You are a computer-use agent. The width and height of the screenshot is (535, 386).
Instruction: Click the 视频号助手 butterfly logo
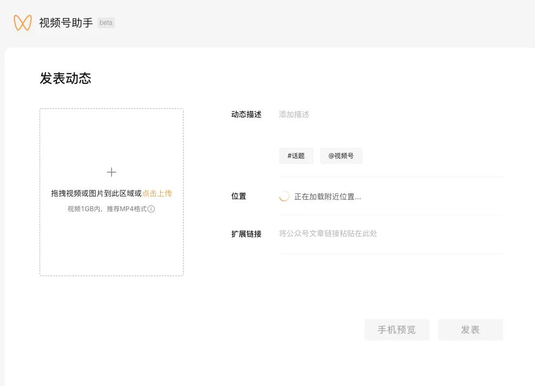pos(23,23)
